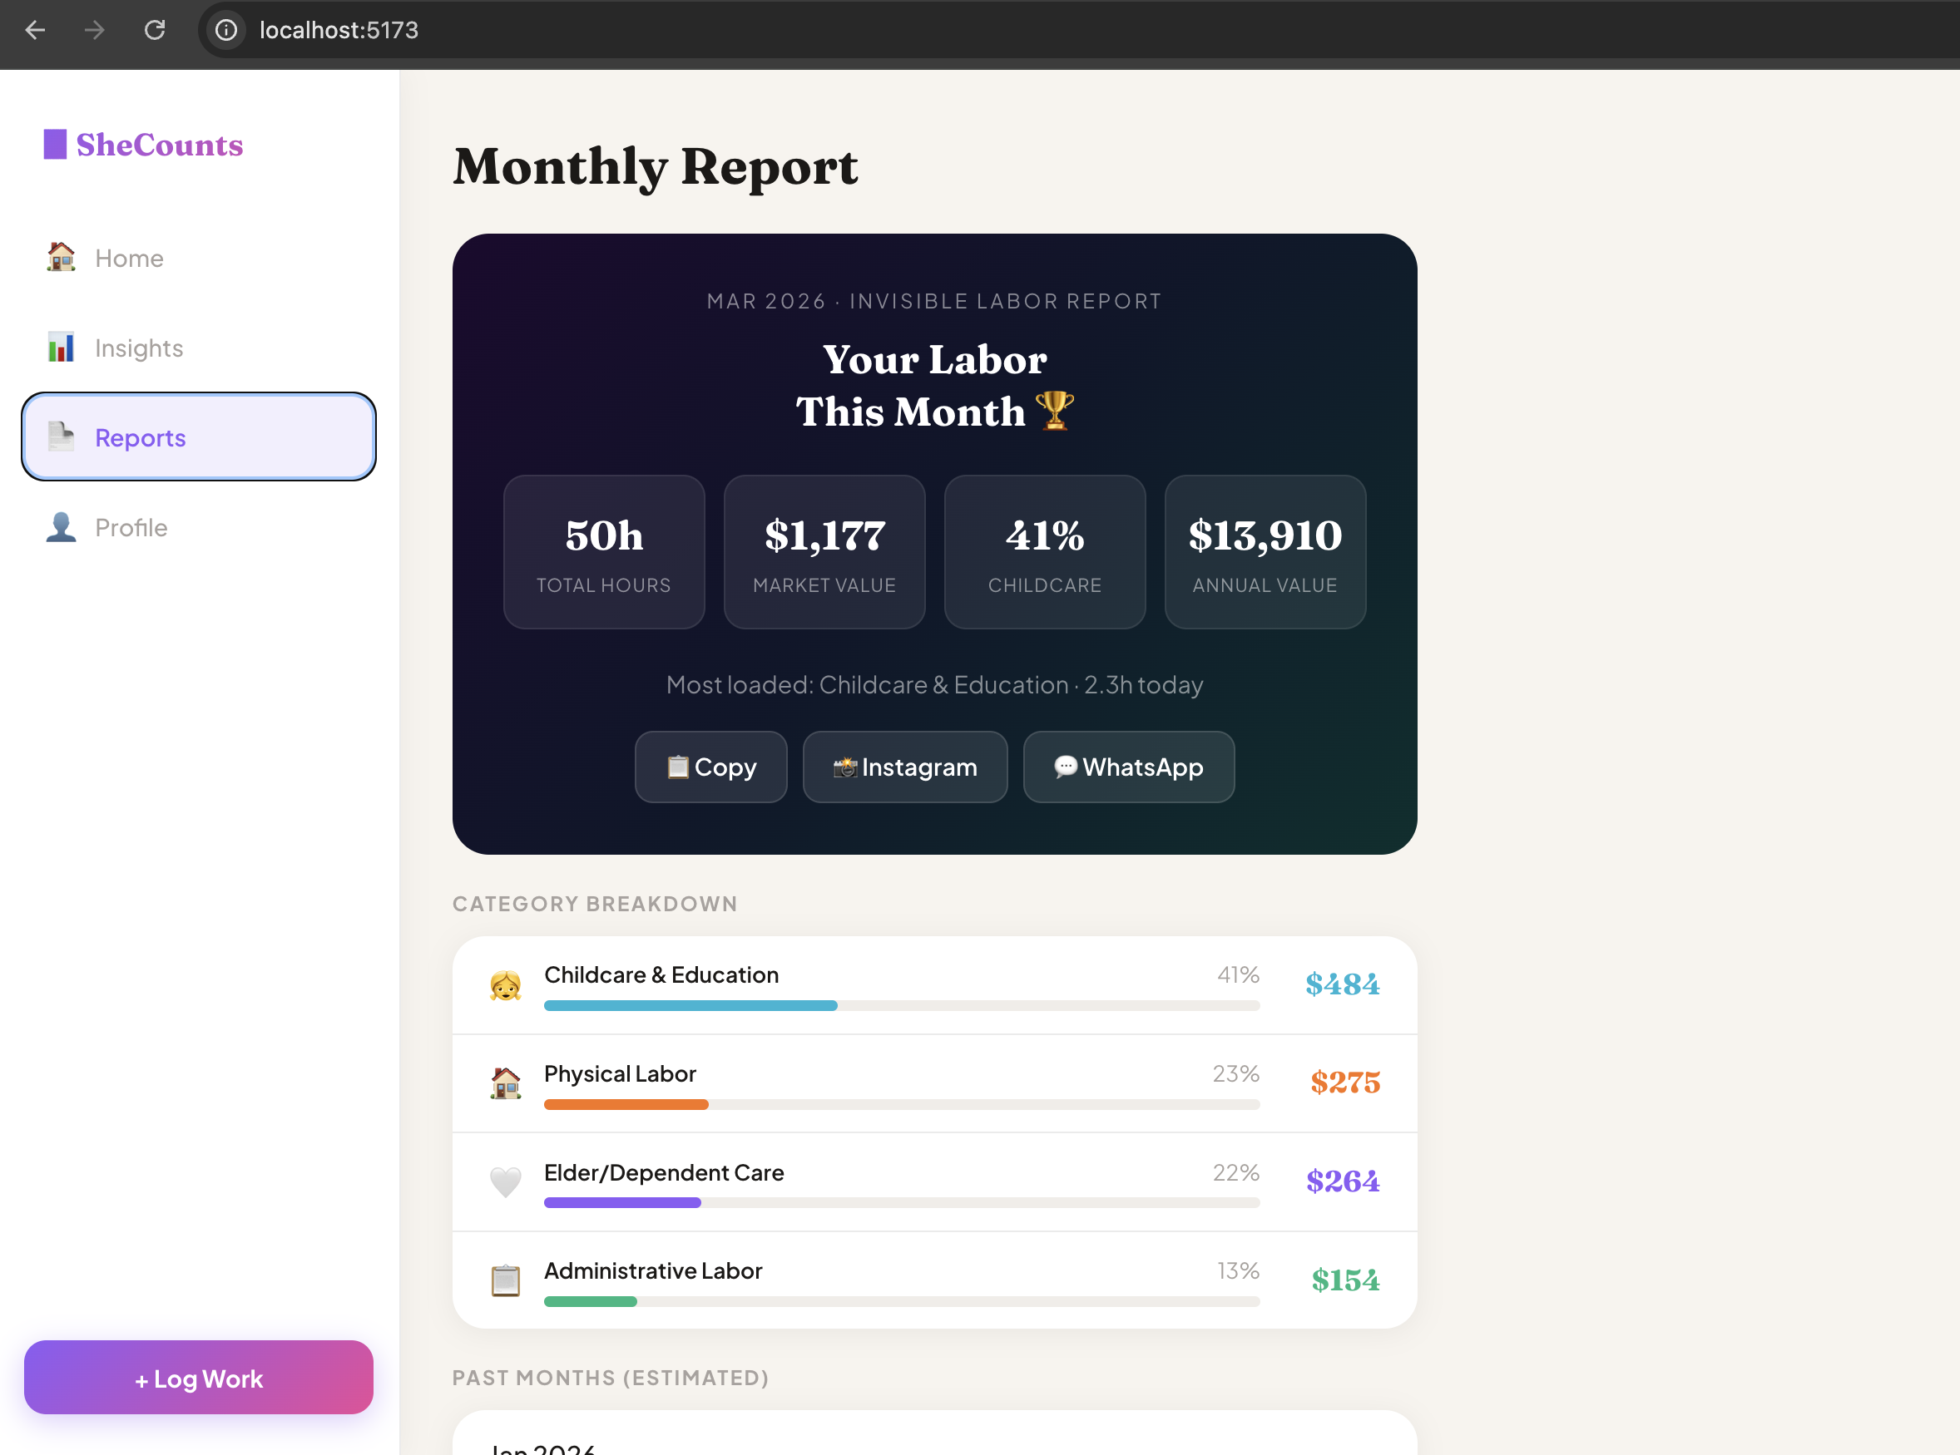1960x1455 pixels.
Task: Click the localhost:5173 address bar
Action: point(339,30)
